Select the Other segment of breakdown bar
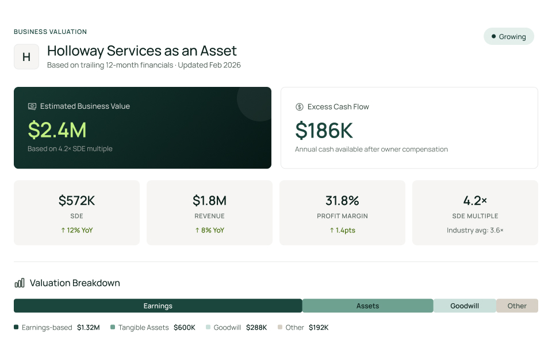The image size is (552, 351). (517, 306)
